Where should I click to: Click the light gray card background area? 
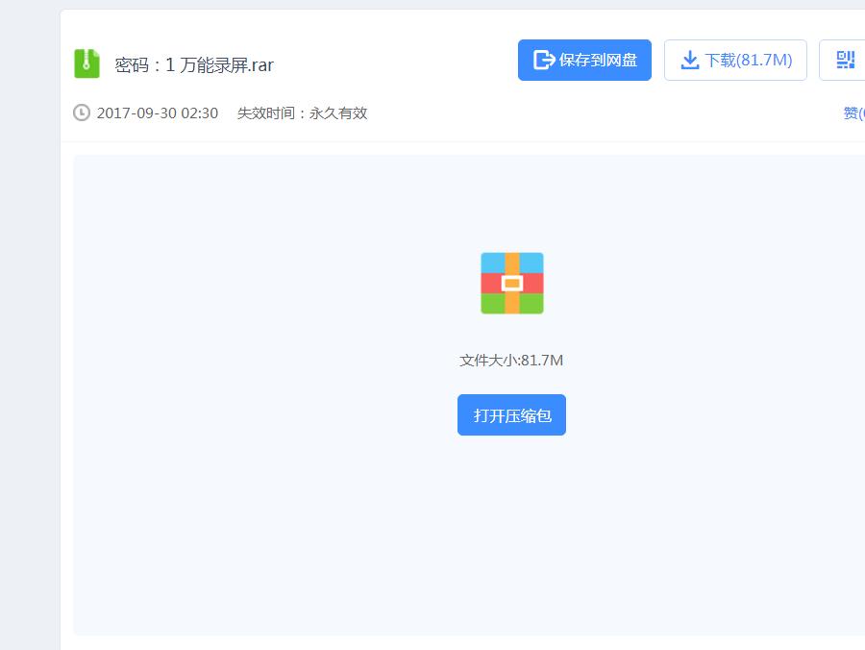point(240,529)
